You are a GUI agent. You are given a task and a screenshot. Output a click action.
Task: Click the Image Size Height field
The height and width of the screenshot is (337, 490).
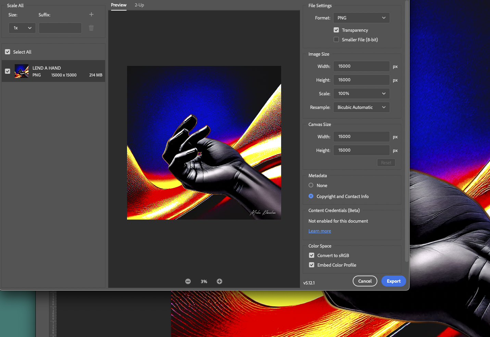362,80
